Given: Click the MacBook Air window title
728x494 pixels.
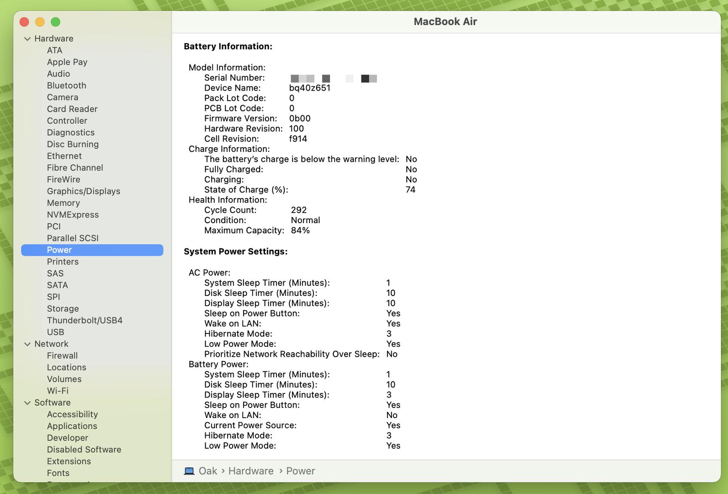Looking at the screenshot, I should pos(445,21).
